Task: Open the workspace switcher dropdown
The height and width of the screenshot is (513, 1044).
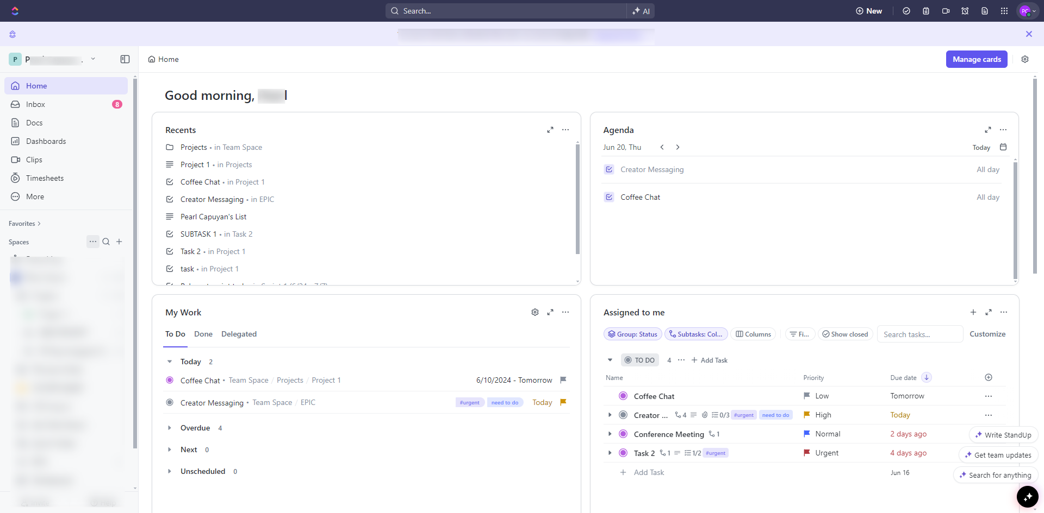Action: (x=93, y=59)
